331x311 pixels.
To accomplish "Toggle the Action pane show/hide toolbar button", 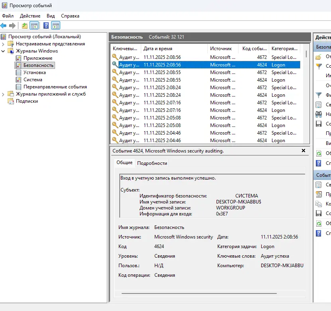I will [x=56, y=26].
